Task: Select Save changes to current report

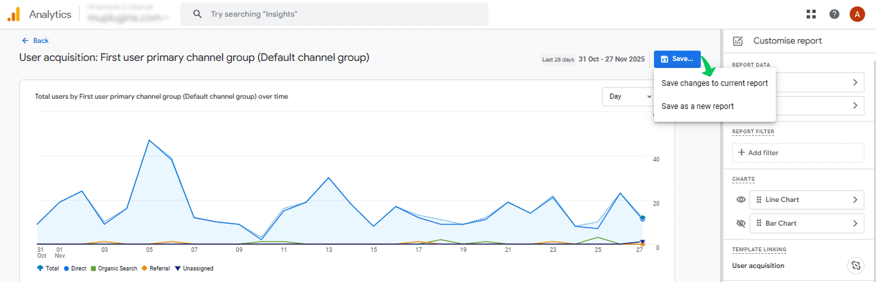Action: (x=714, y=83)
